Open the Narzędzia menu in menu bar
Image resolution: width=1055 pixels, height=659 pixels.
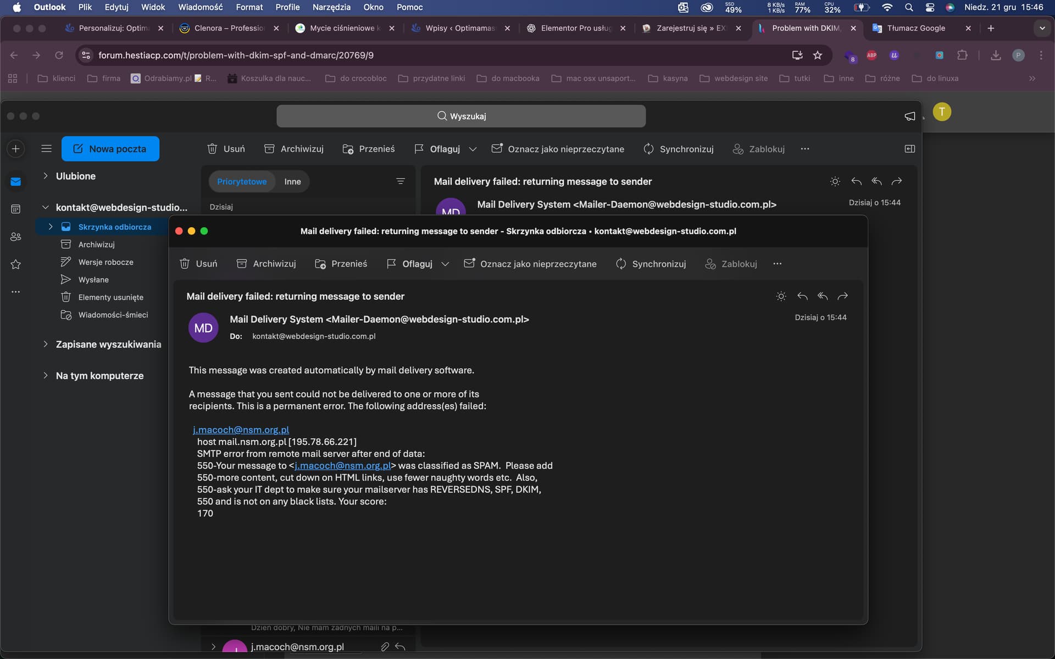pos(331,7)
